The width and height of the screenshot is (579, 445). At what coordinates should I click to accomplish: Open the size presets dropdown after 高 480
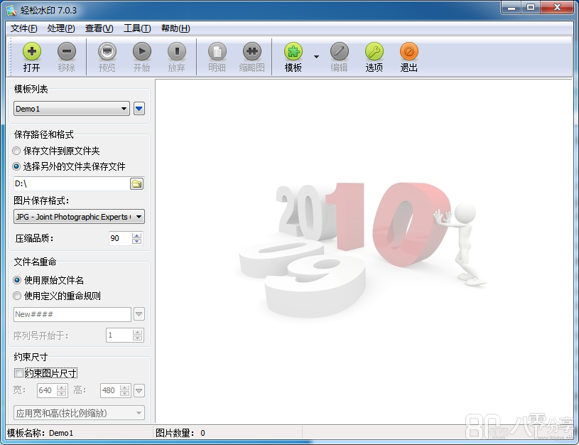139,390
